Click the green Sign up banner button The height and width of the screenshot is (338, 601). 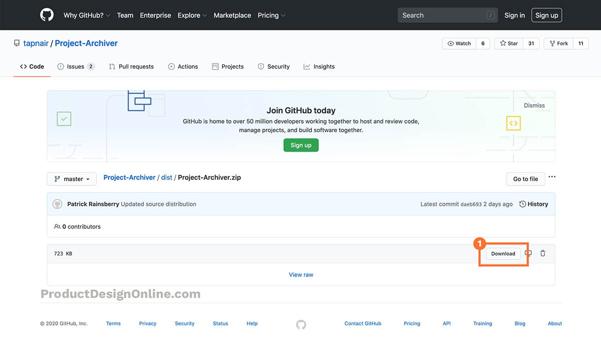coord(301,145)
